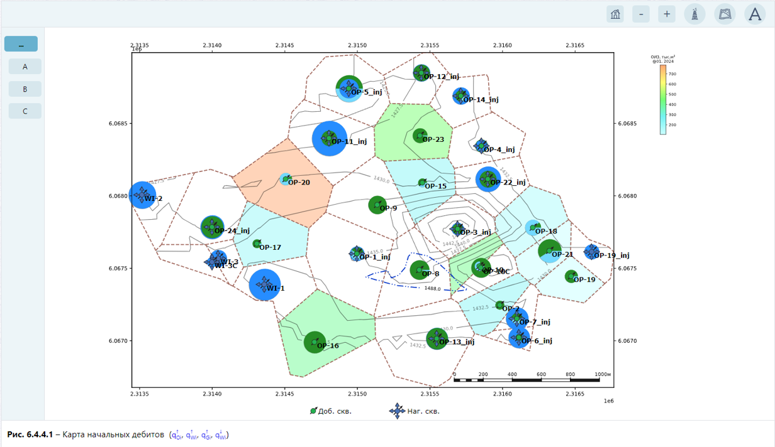Click the OP-16 producer well marker

[315, 342]
